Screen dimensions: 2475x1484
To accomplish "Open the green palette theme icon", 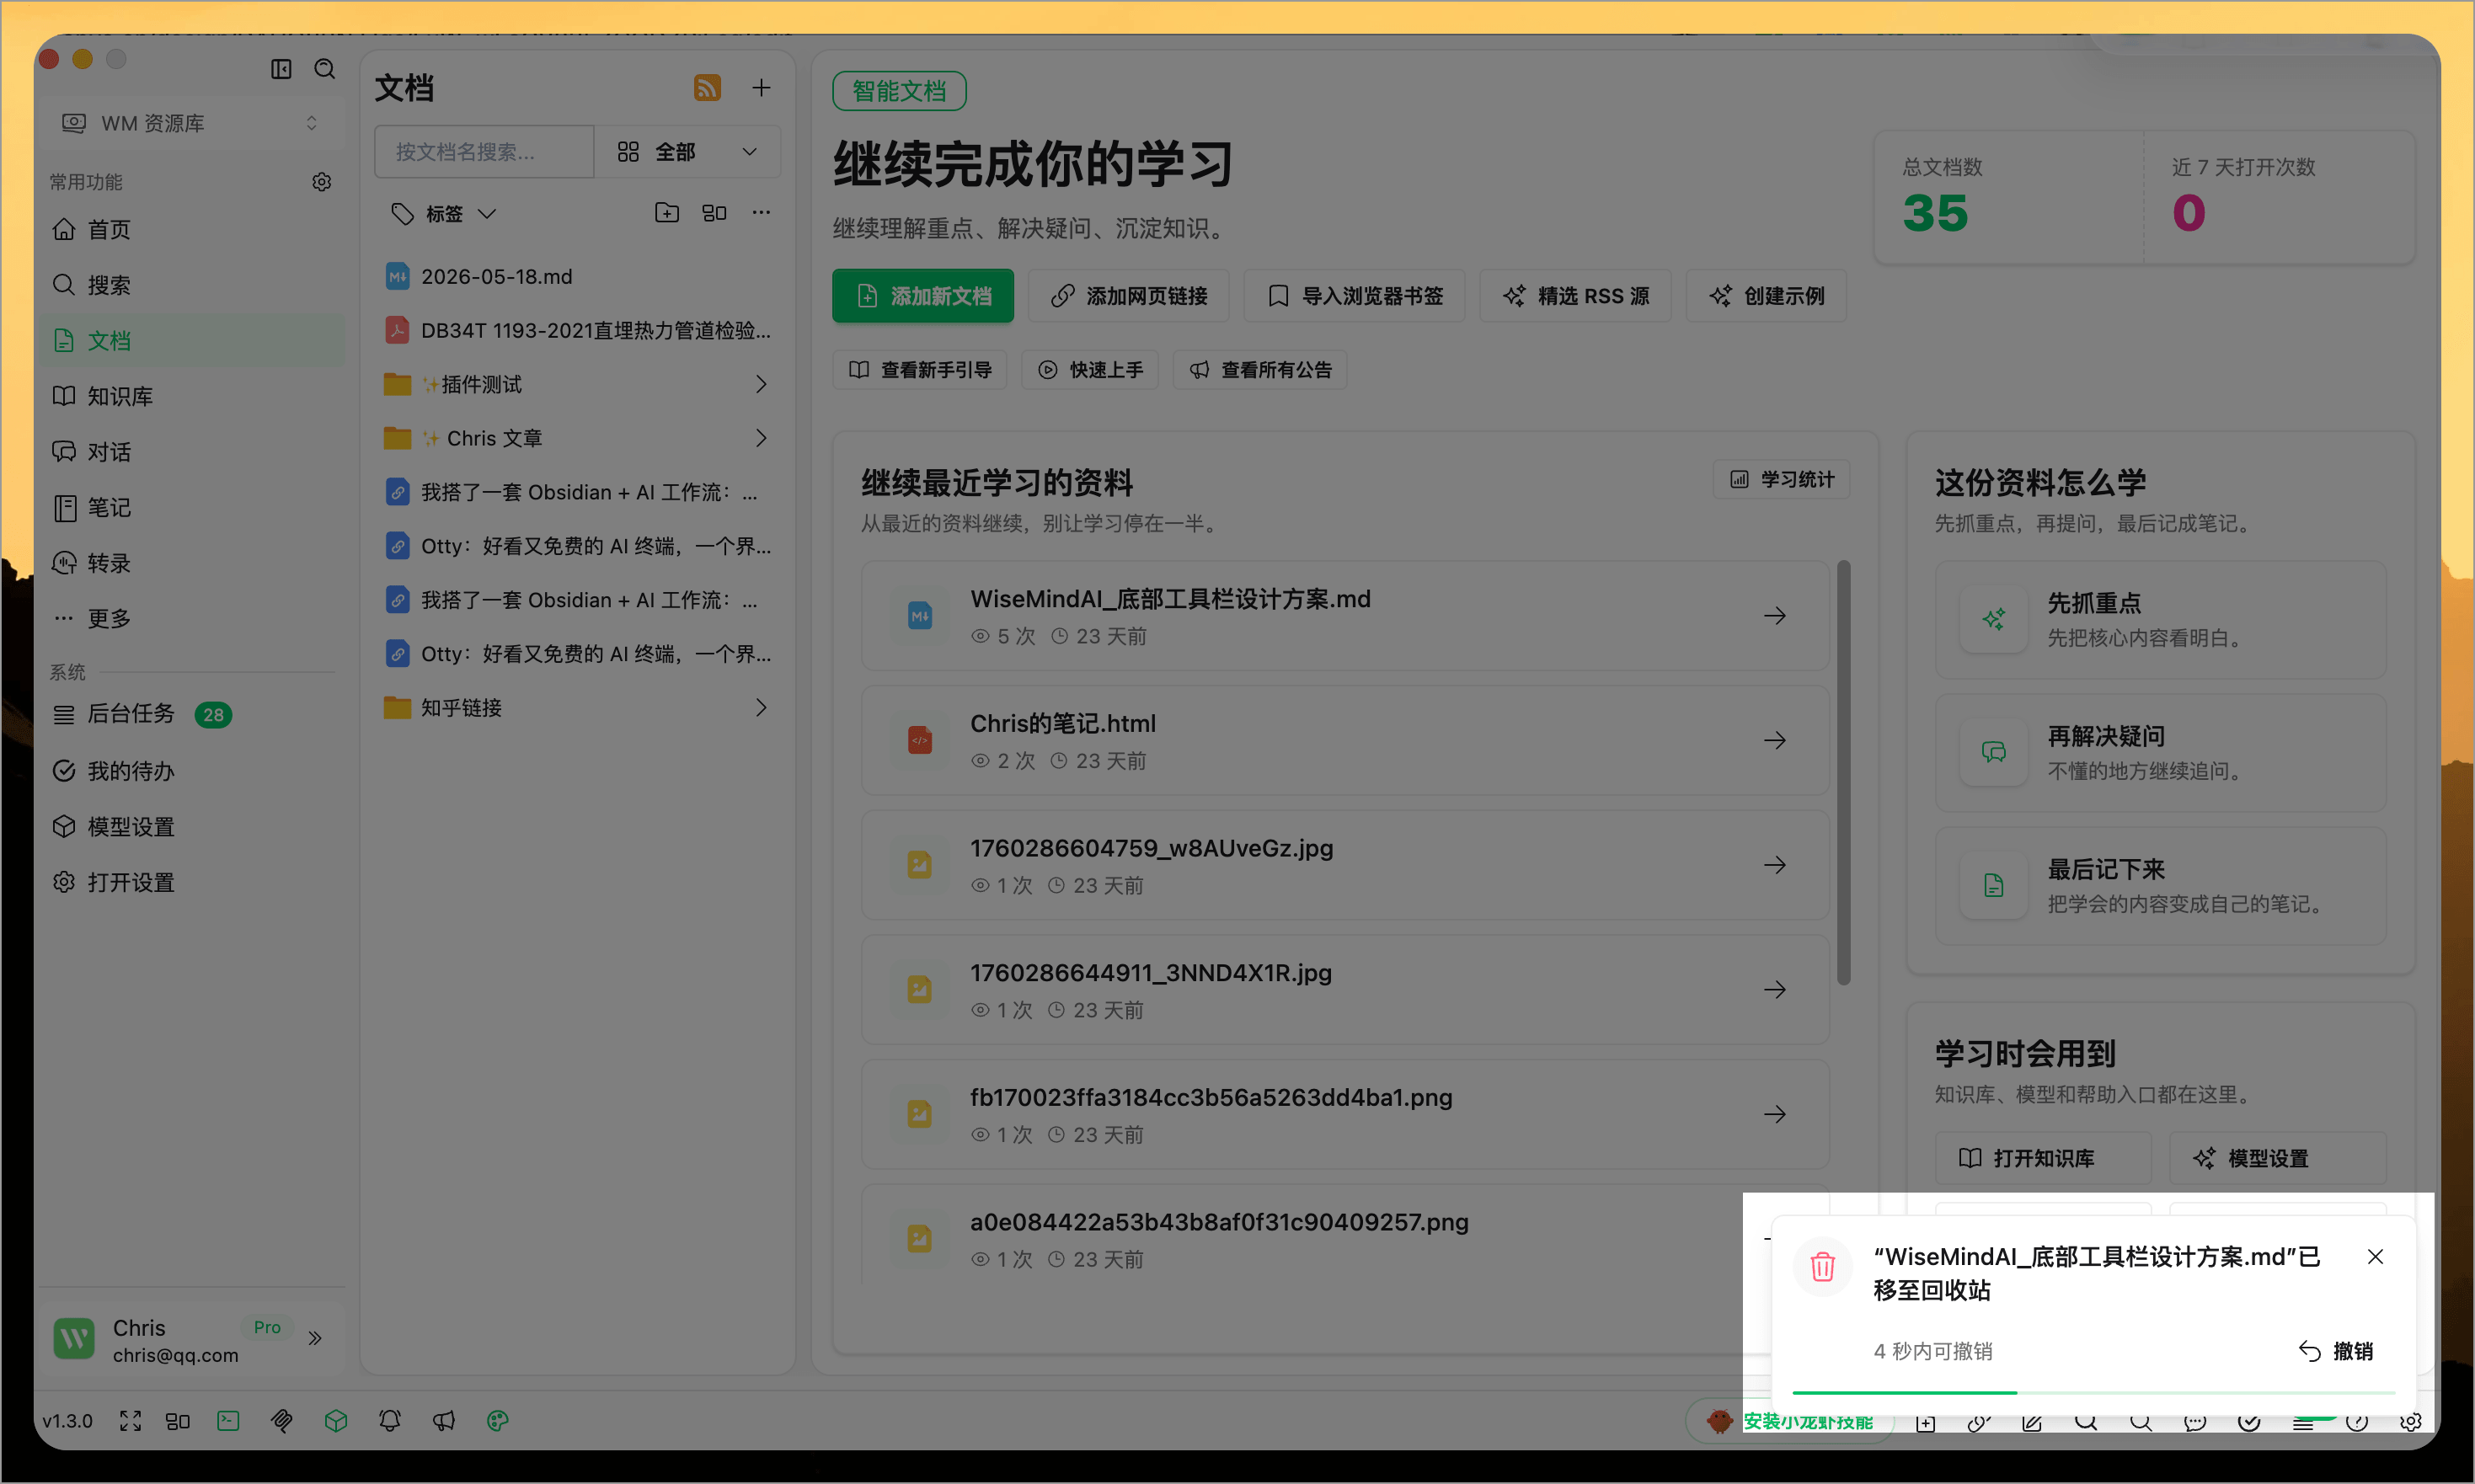I will pos(498,1420).
